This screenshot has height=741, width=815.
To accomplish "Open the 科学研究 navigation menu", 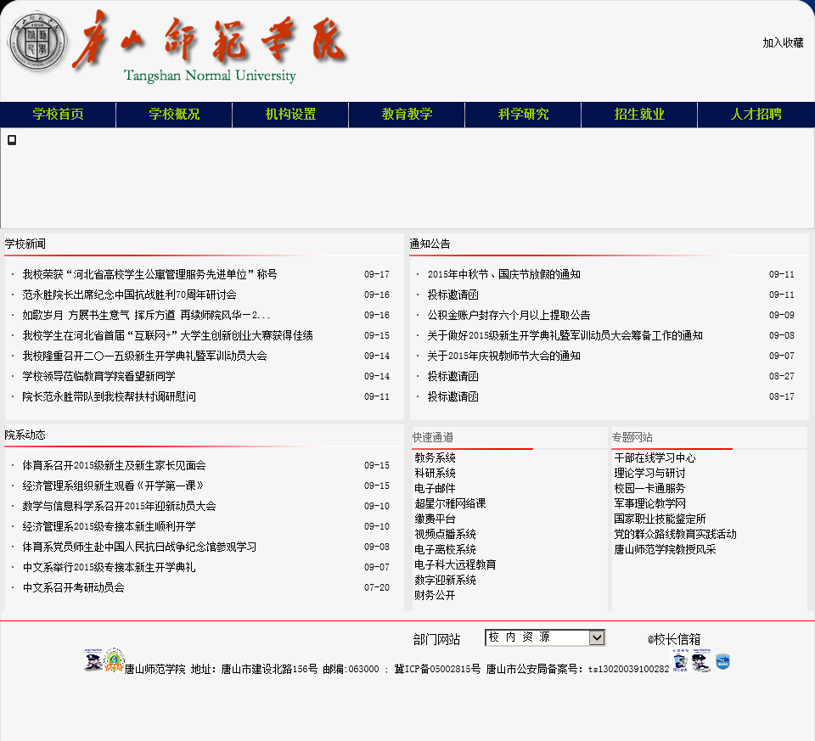I will 523,115.
